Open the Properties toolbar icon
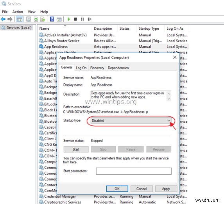The width and height of the screenshot is (224, 204). coord(29,19)
